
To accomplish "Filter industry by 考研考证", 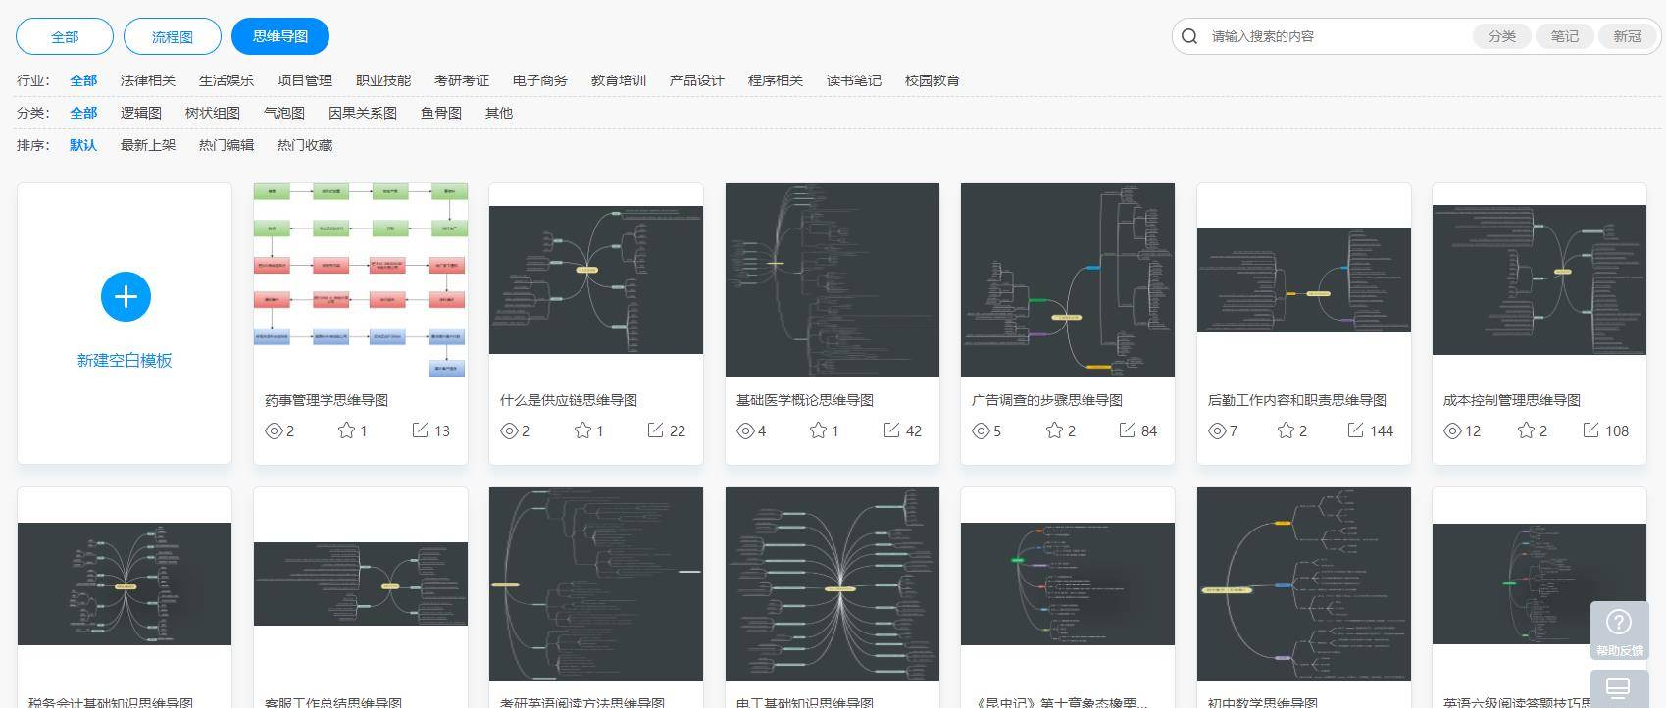I will tap(462, 80).
